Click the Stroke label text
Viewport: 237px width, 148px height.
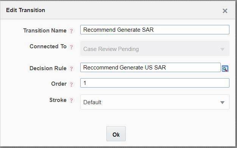tap(58, 100)
